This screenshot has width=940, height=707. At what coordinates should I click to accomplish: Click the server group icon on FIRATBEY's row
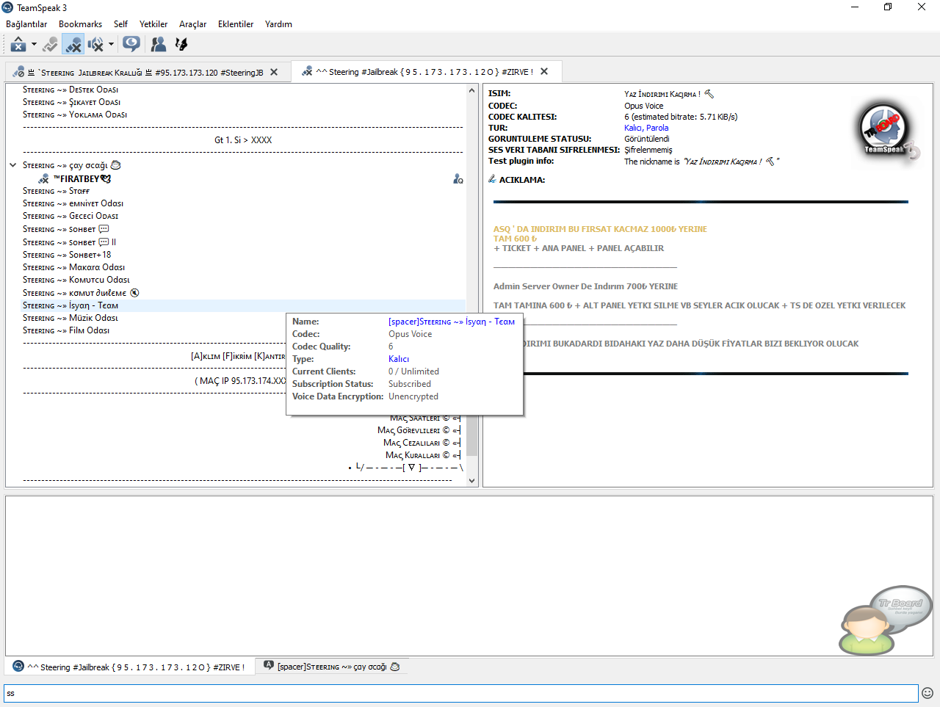click(458, 178)
